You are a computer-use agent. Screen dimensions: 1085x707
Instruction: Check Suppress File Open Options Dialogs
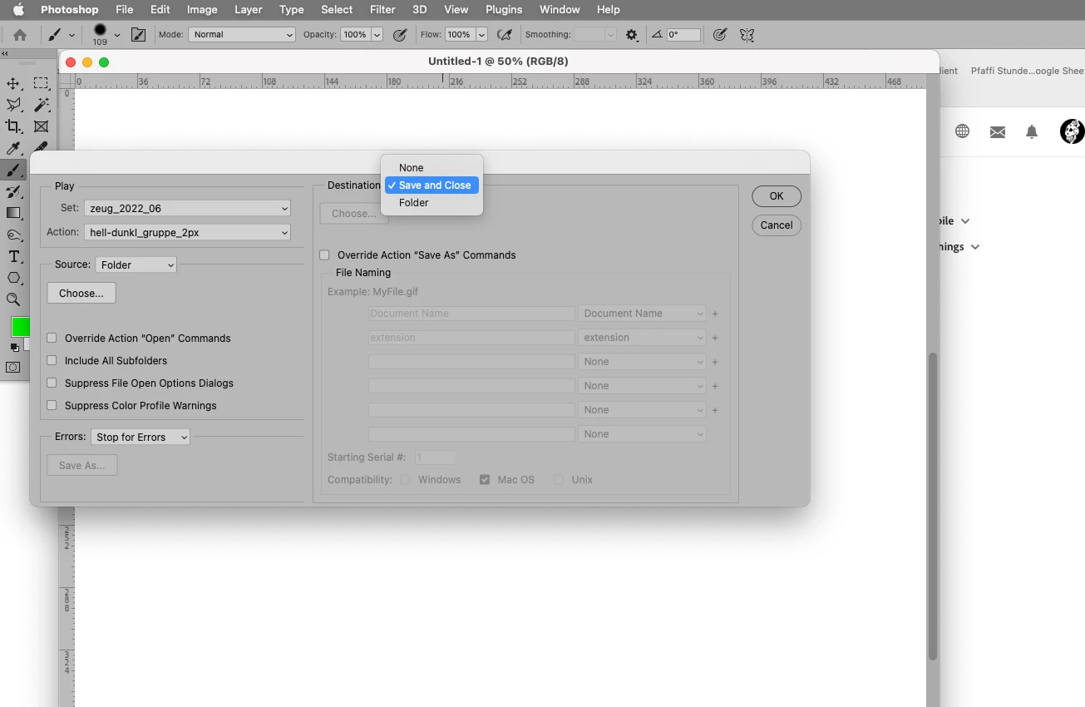[x=52, y=383]
